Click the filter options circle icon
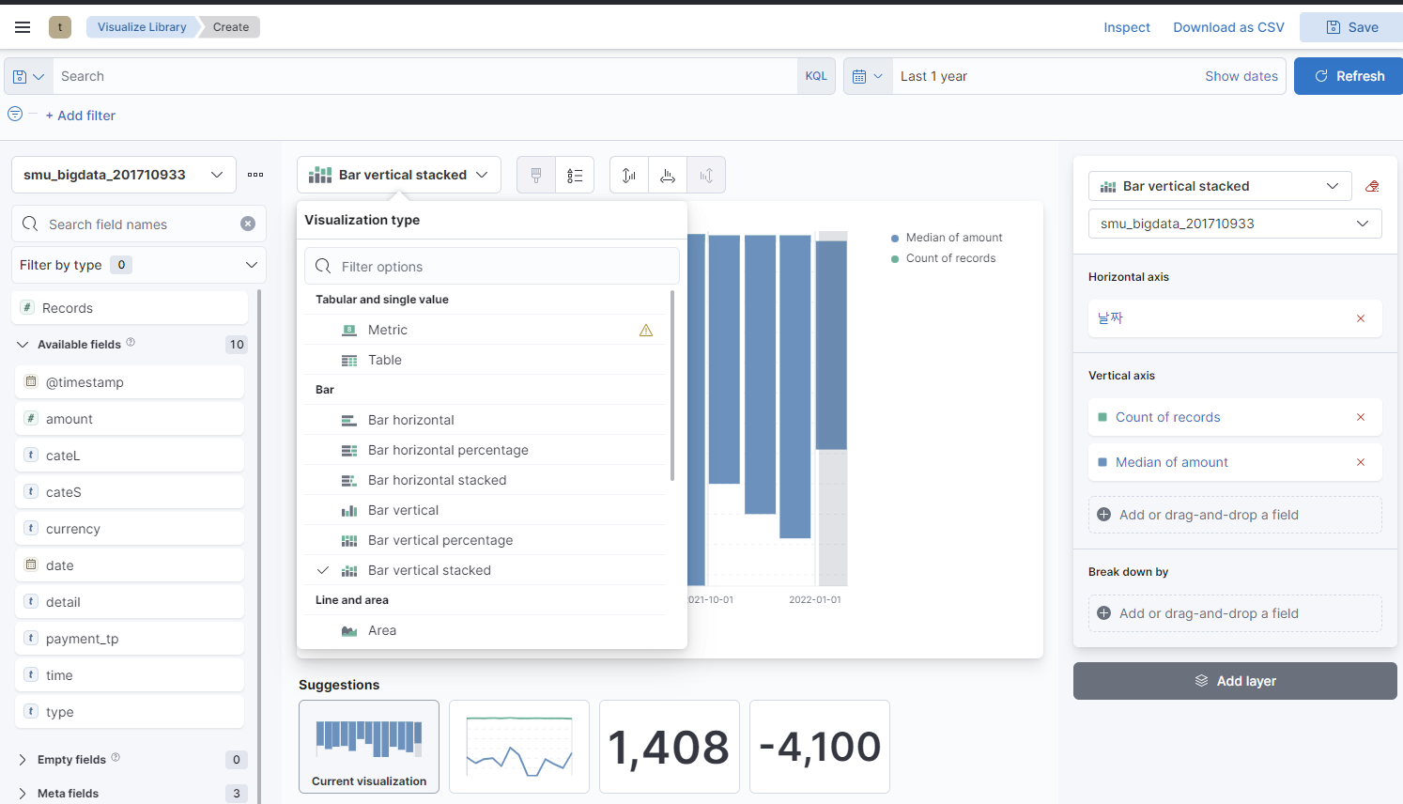This screenshot has width=1403, height=804. click(15, 114)
